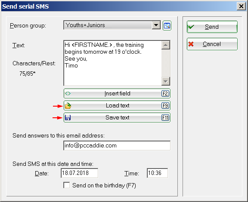248x202 pixels.
Task: Click into the SMS message text box
Action: tap(113, 63)
